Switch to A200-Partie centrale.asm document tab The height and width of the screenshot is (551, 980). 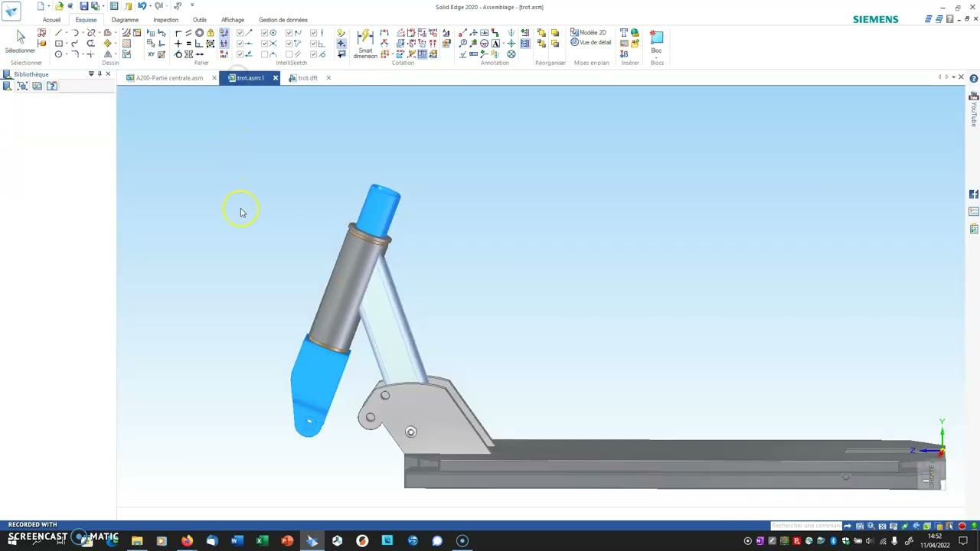169,78
